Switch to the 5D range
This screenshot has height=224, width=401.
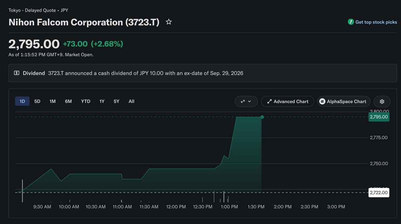tap(37, 101)
